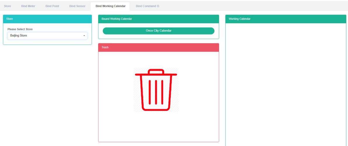Screen dimensions: 348x146
Task: Click the Store panel header
Action: point(47,19)
